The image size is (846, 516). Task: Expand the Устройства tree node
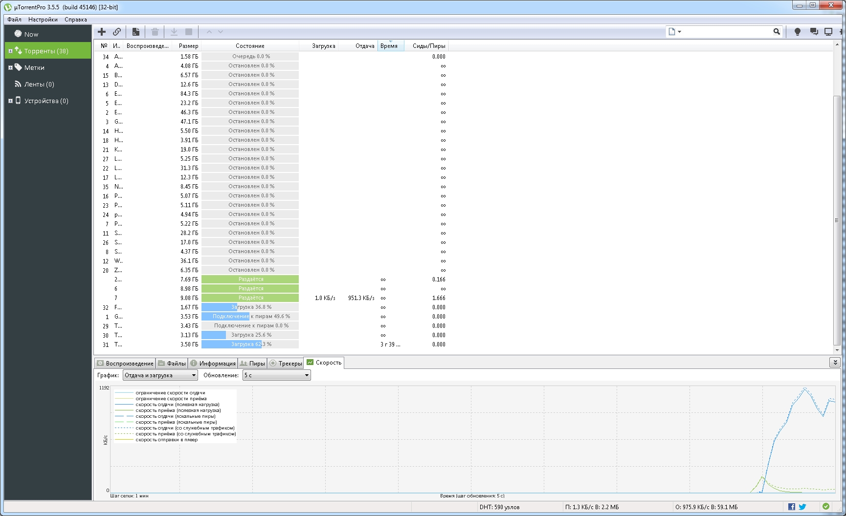coord(10,101)
